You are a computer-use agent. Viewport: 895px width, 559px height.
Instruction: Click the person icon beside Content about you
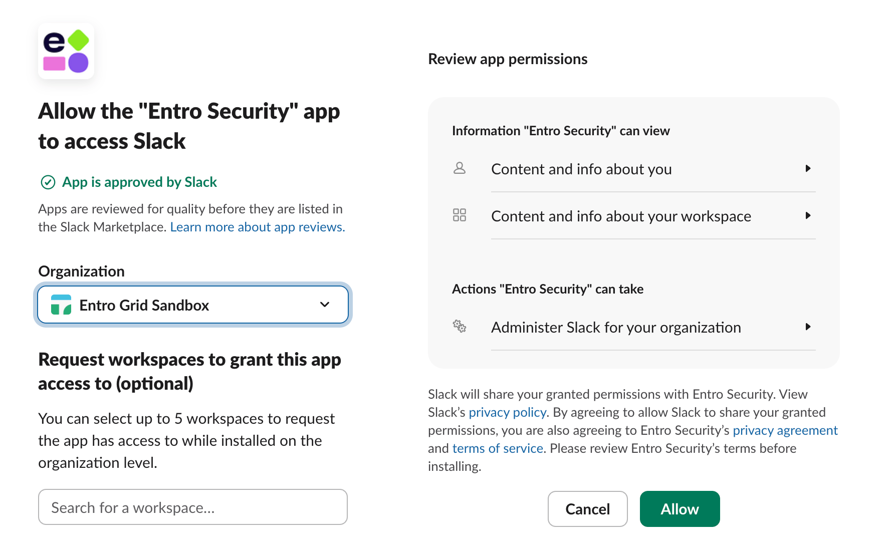coord(460,168)
